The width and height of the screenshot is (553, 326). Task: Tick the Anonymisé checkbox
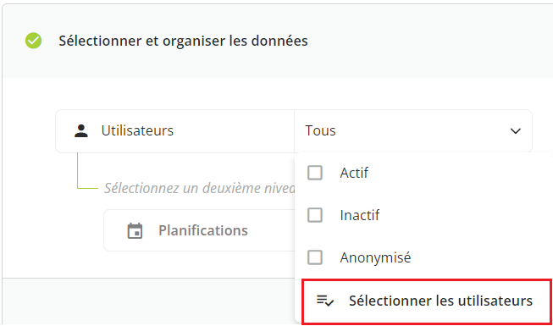click(x=314, y=257)
